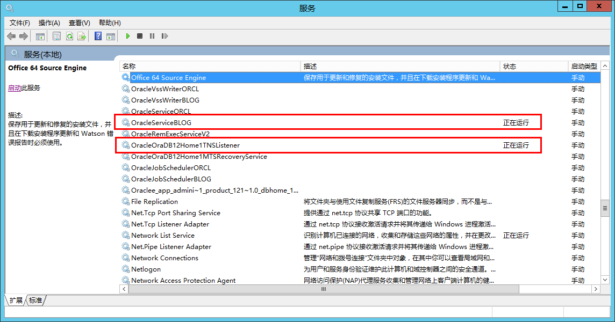The height and width of the screenshot is (322, 615).
Task: Click the Back arrow toolbar icon
Action: [x=11, y=36]
